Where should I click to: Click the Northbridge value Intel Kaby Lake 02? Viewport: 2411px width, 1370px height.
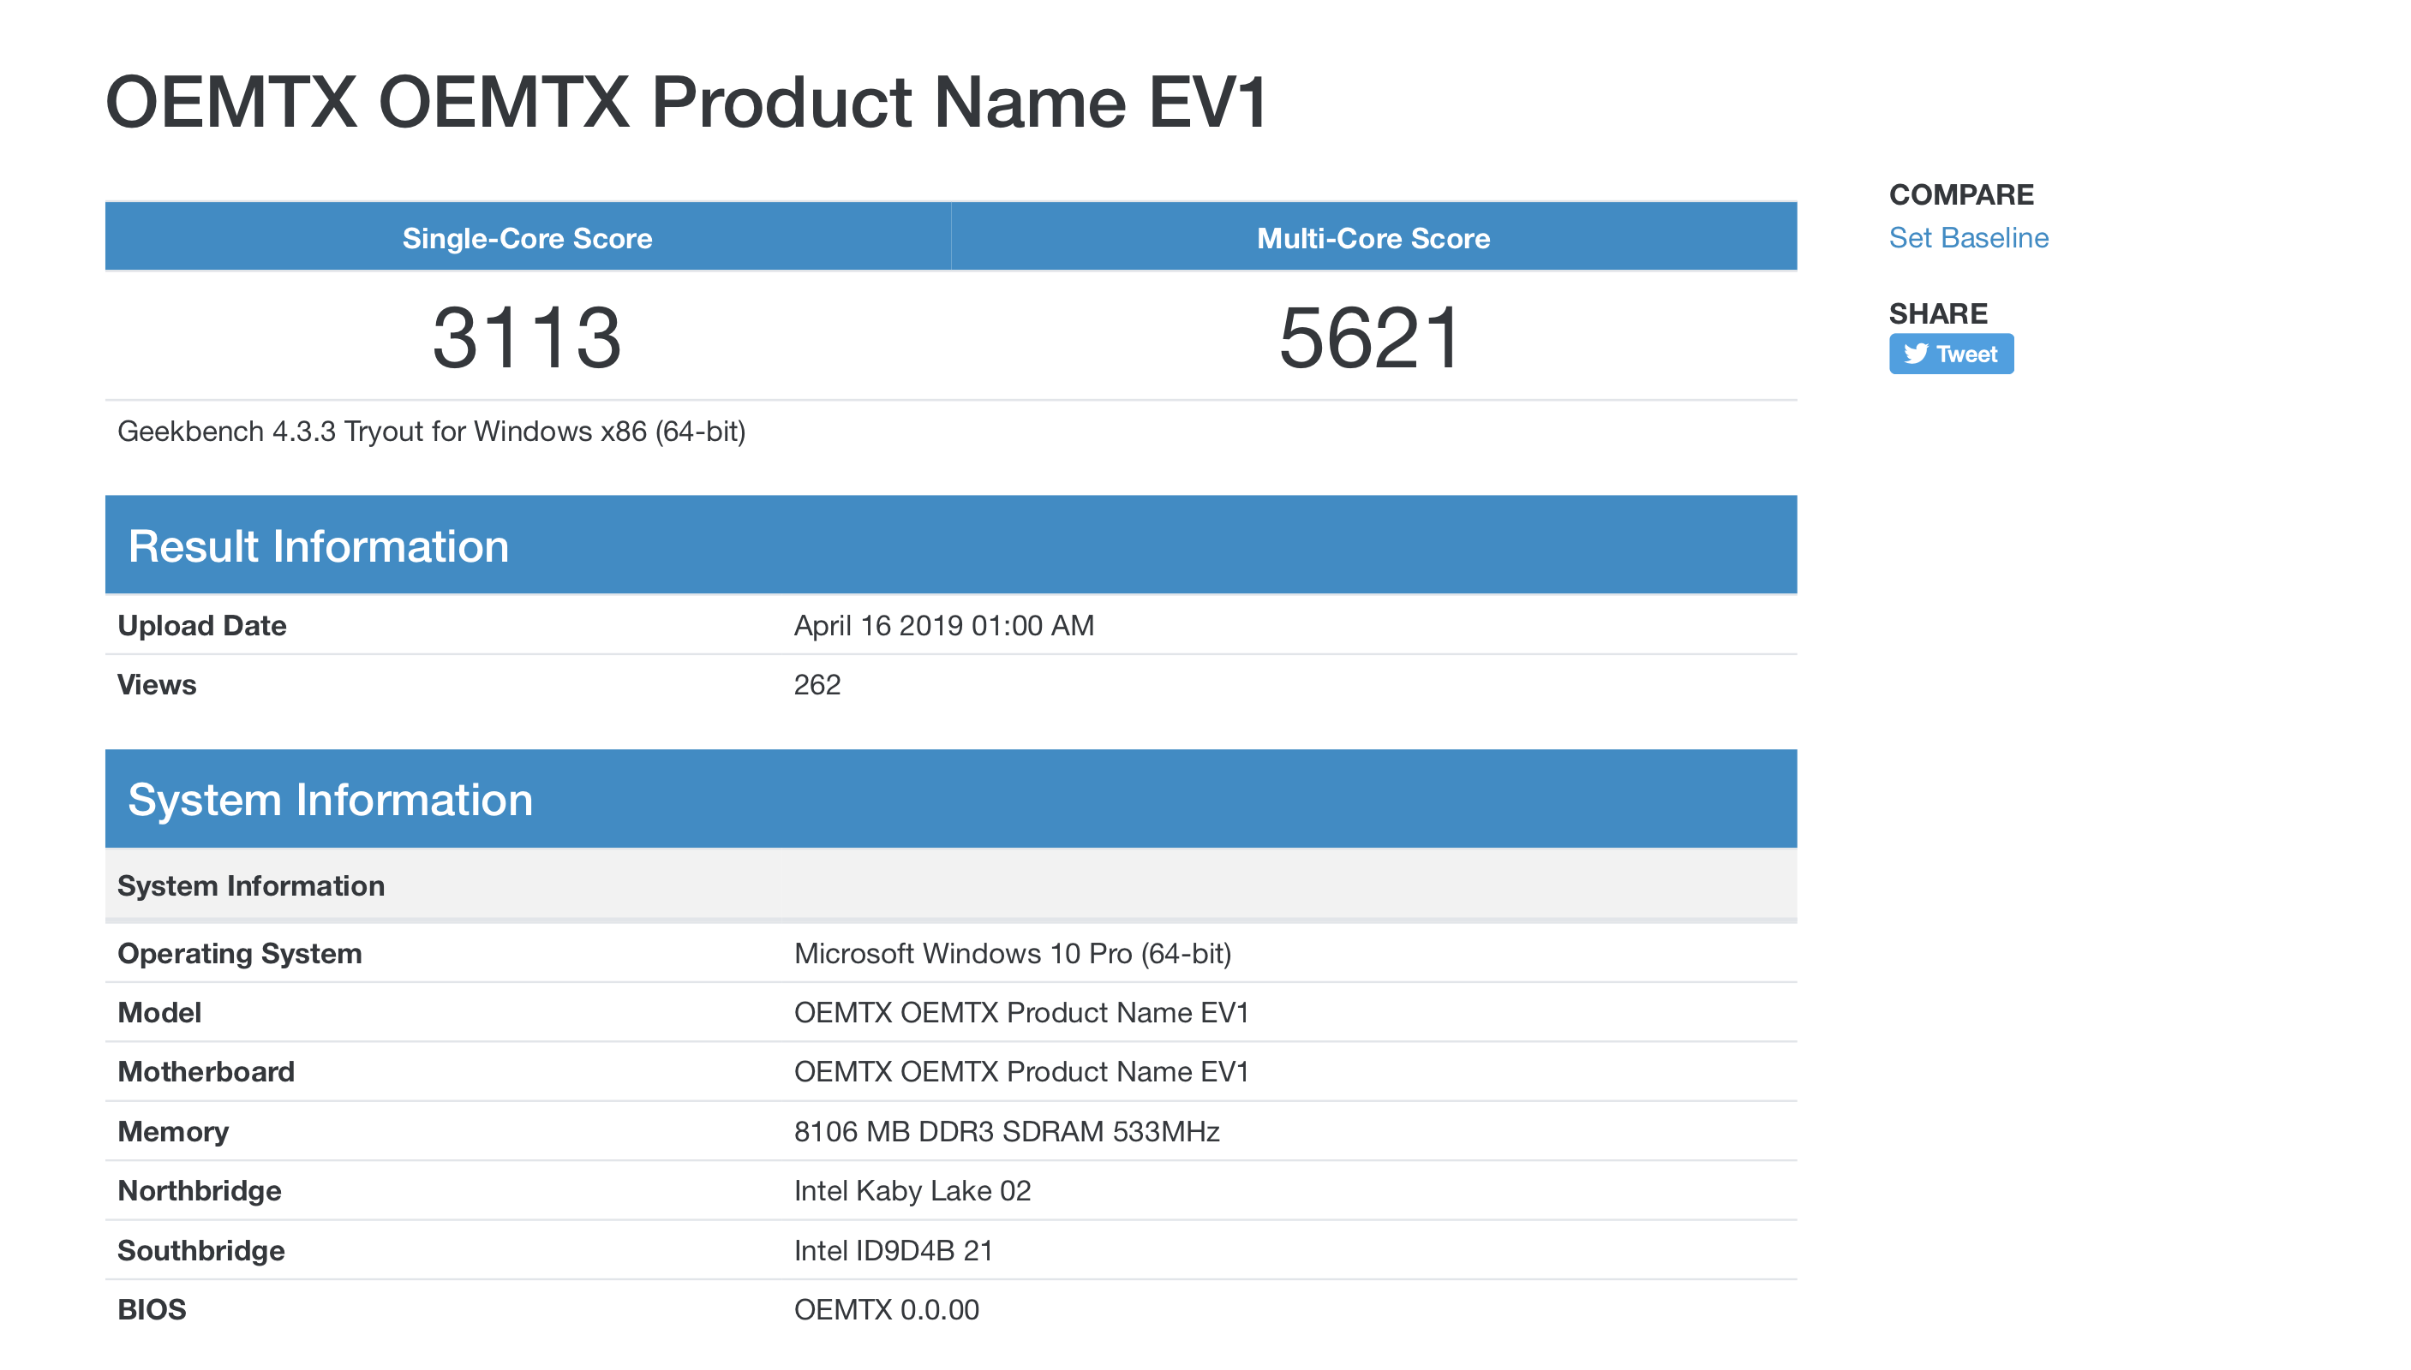(x=912, y=1190)
